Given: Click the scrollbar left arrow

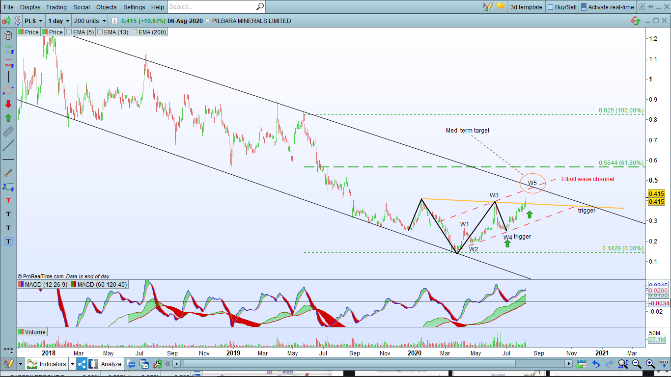Looking at the screenshot, I should 177,364.
